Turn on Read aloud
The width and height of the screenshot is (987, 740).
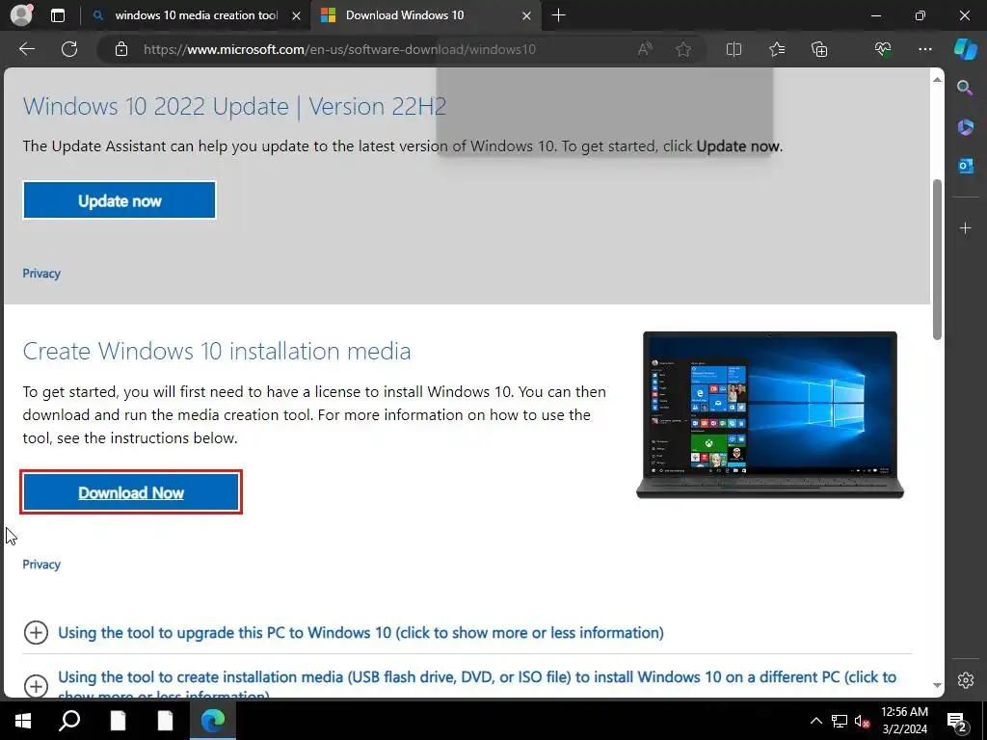[x=645, y=49]
